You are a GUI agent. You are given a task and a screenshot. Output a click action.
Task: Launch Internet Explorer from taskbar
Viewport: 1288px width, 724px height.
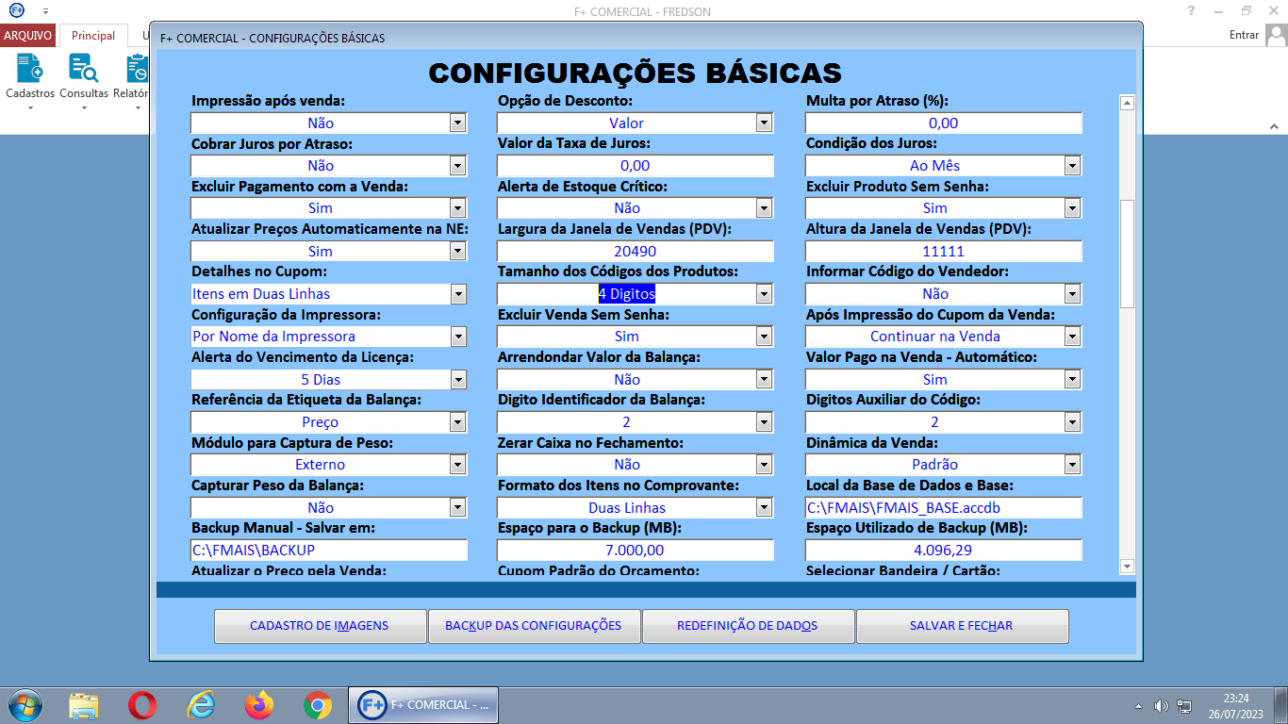201,705
